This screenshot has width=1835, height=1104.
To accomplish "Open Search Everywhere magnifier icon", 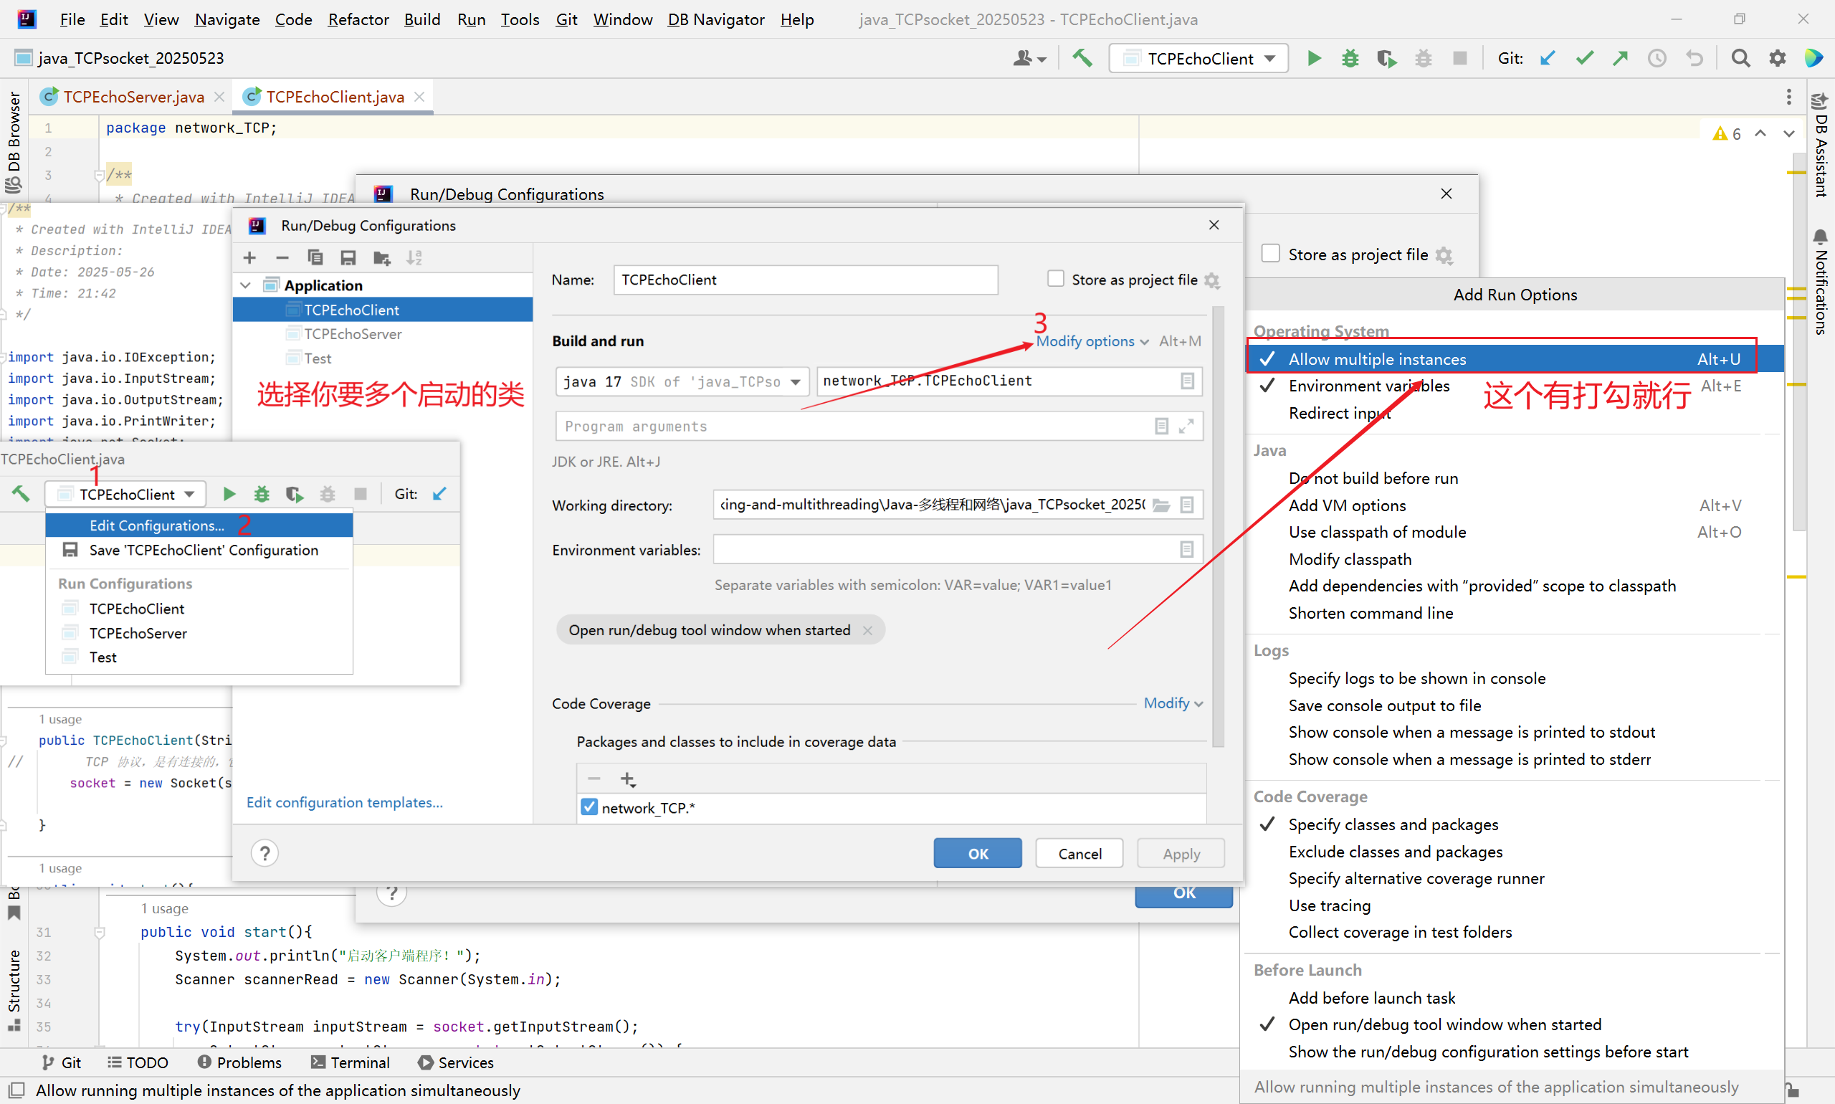I will coord(1740,58).
